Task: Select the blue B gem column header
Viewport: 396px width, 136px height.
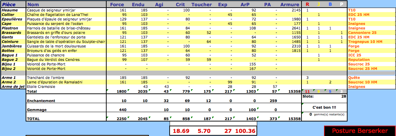Action: [330, 4]
